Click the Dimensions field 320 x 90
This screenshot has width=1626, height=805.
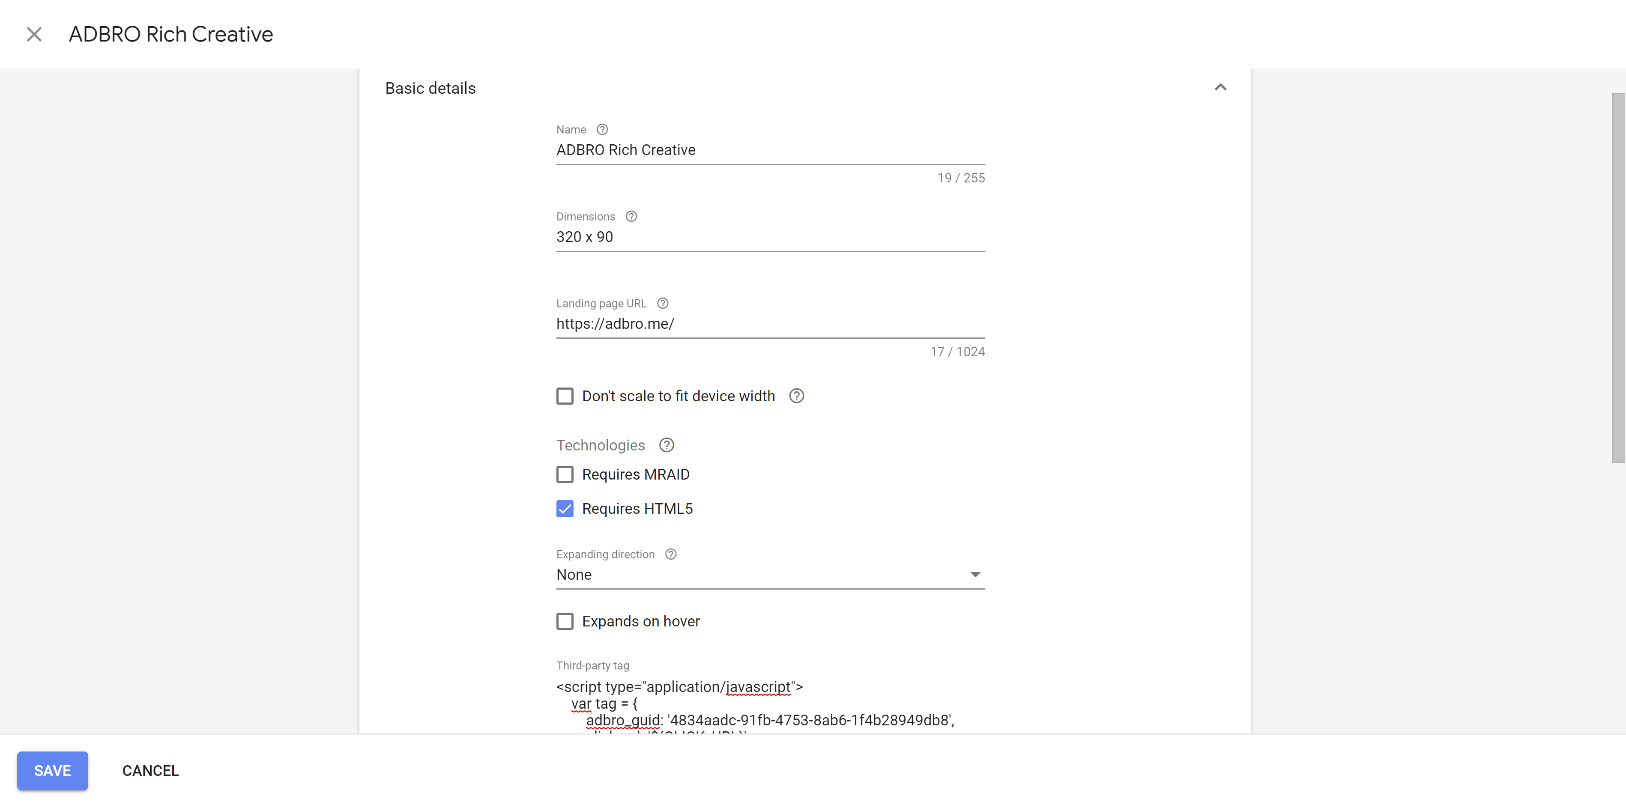pos(770,237)
